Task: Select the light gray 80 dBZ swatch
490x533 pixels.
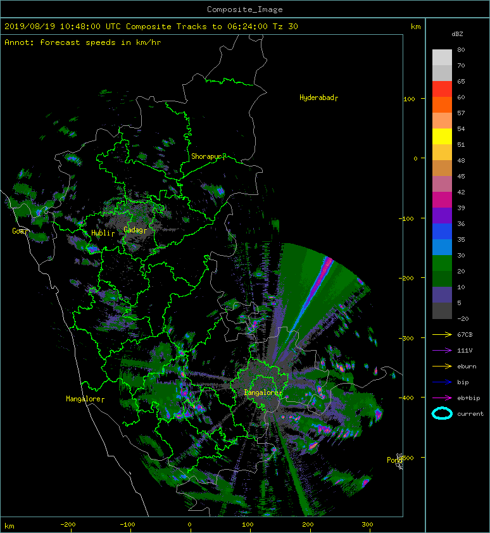Action: 442,58
